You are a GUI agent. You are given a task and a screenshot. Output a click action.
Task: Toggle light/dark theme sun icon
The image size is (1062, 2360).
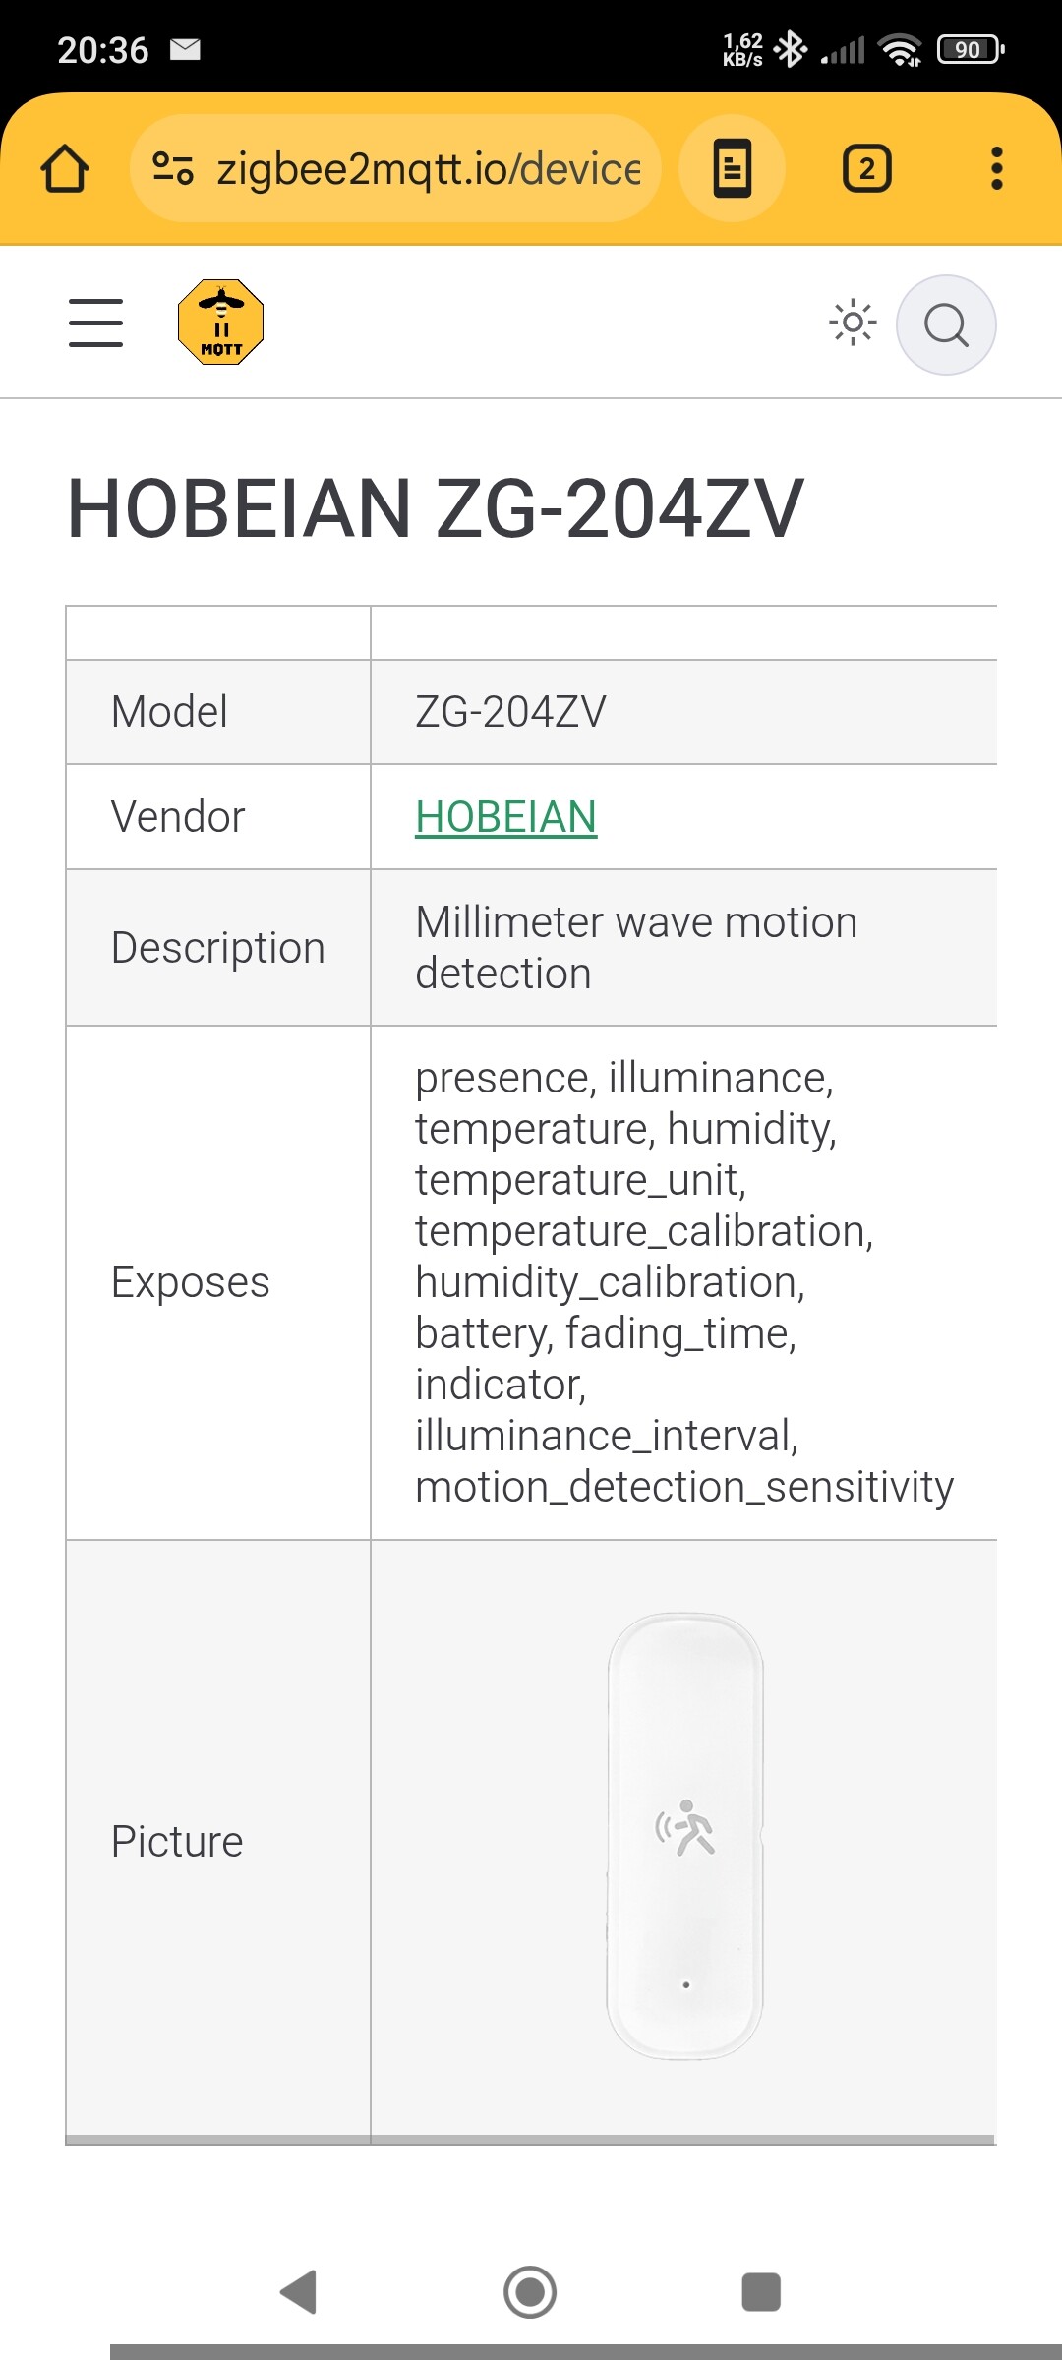tap(853, 323)
